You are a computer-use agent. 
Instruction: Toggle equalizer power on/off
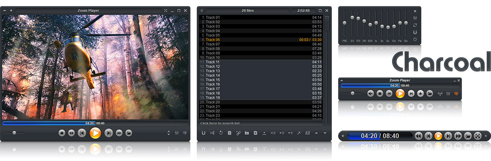point(415,39)
